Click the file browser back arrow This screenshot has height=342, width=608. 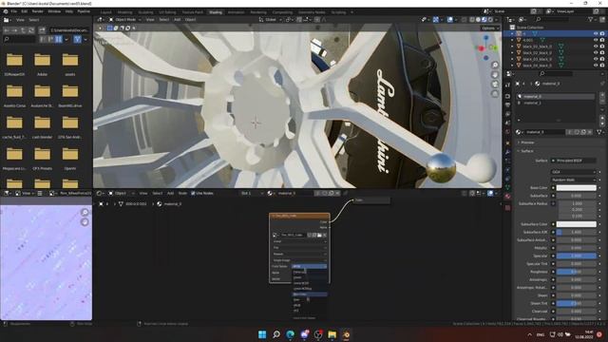[x=7, y=29]
